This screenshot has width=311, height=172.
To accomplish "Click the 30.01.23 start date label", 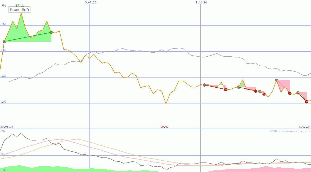I will pos(7,127).
